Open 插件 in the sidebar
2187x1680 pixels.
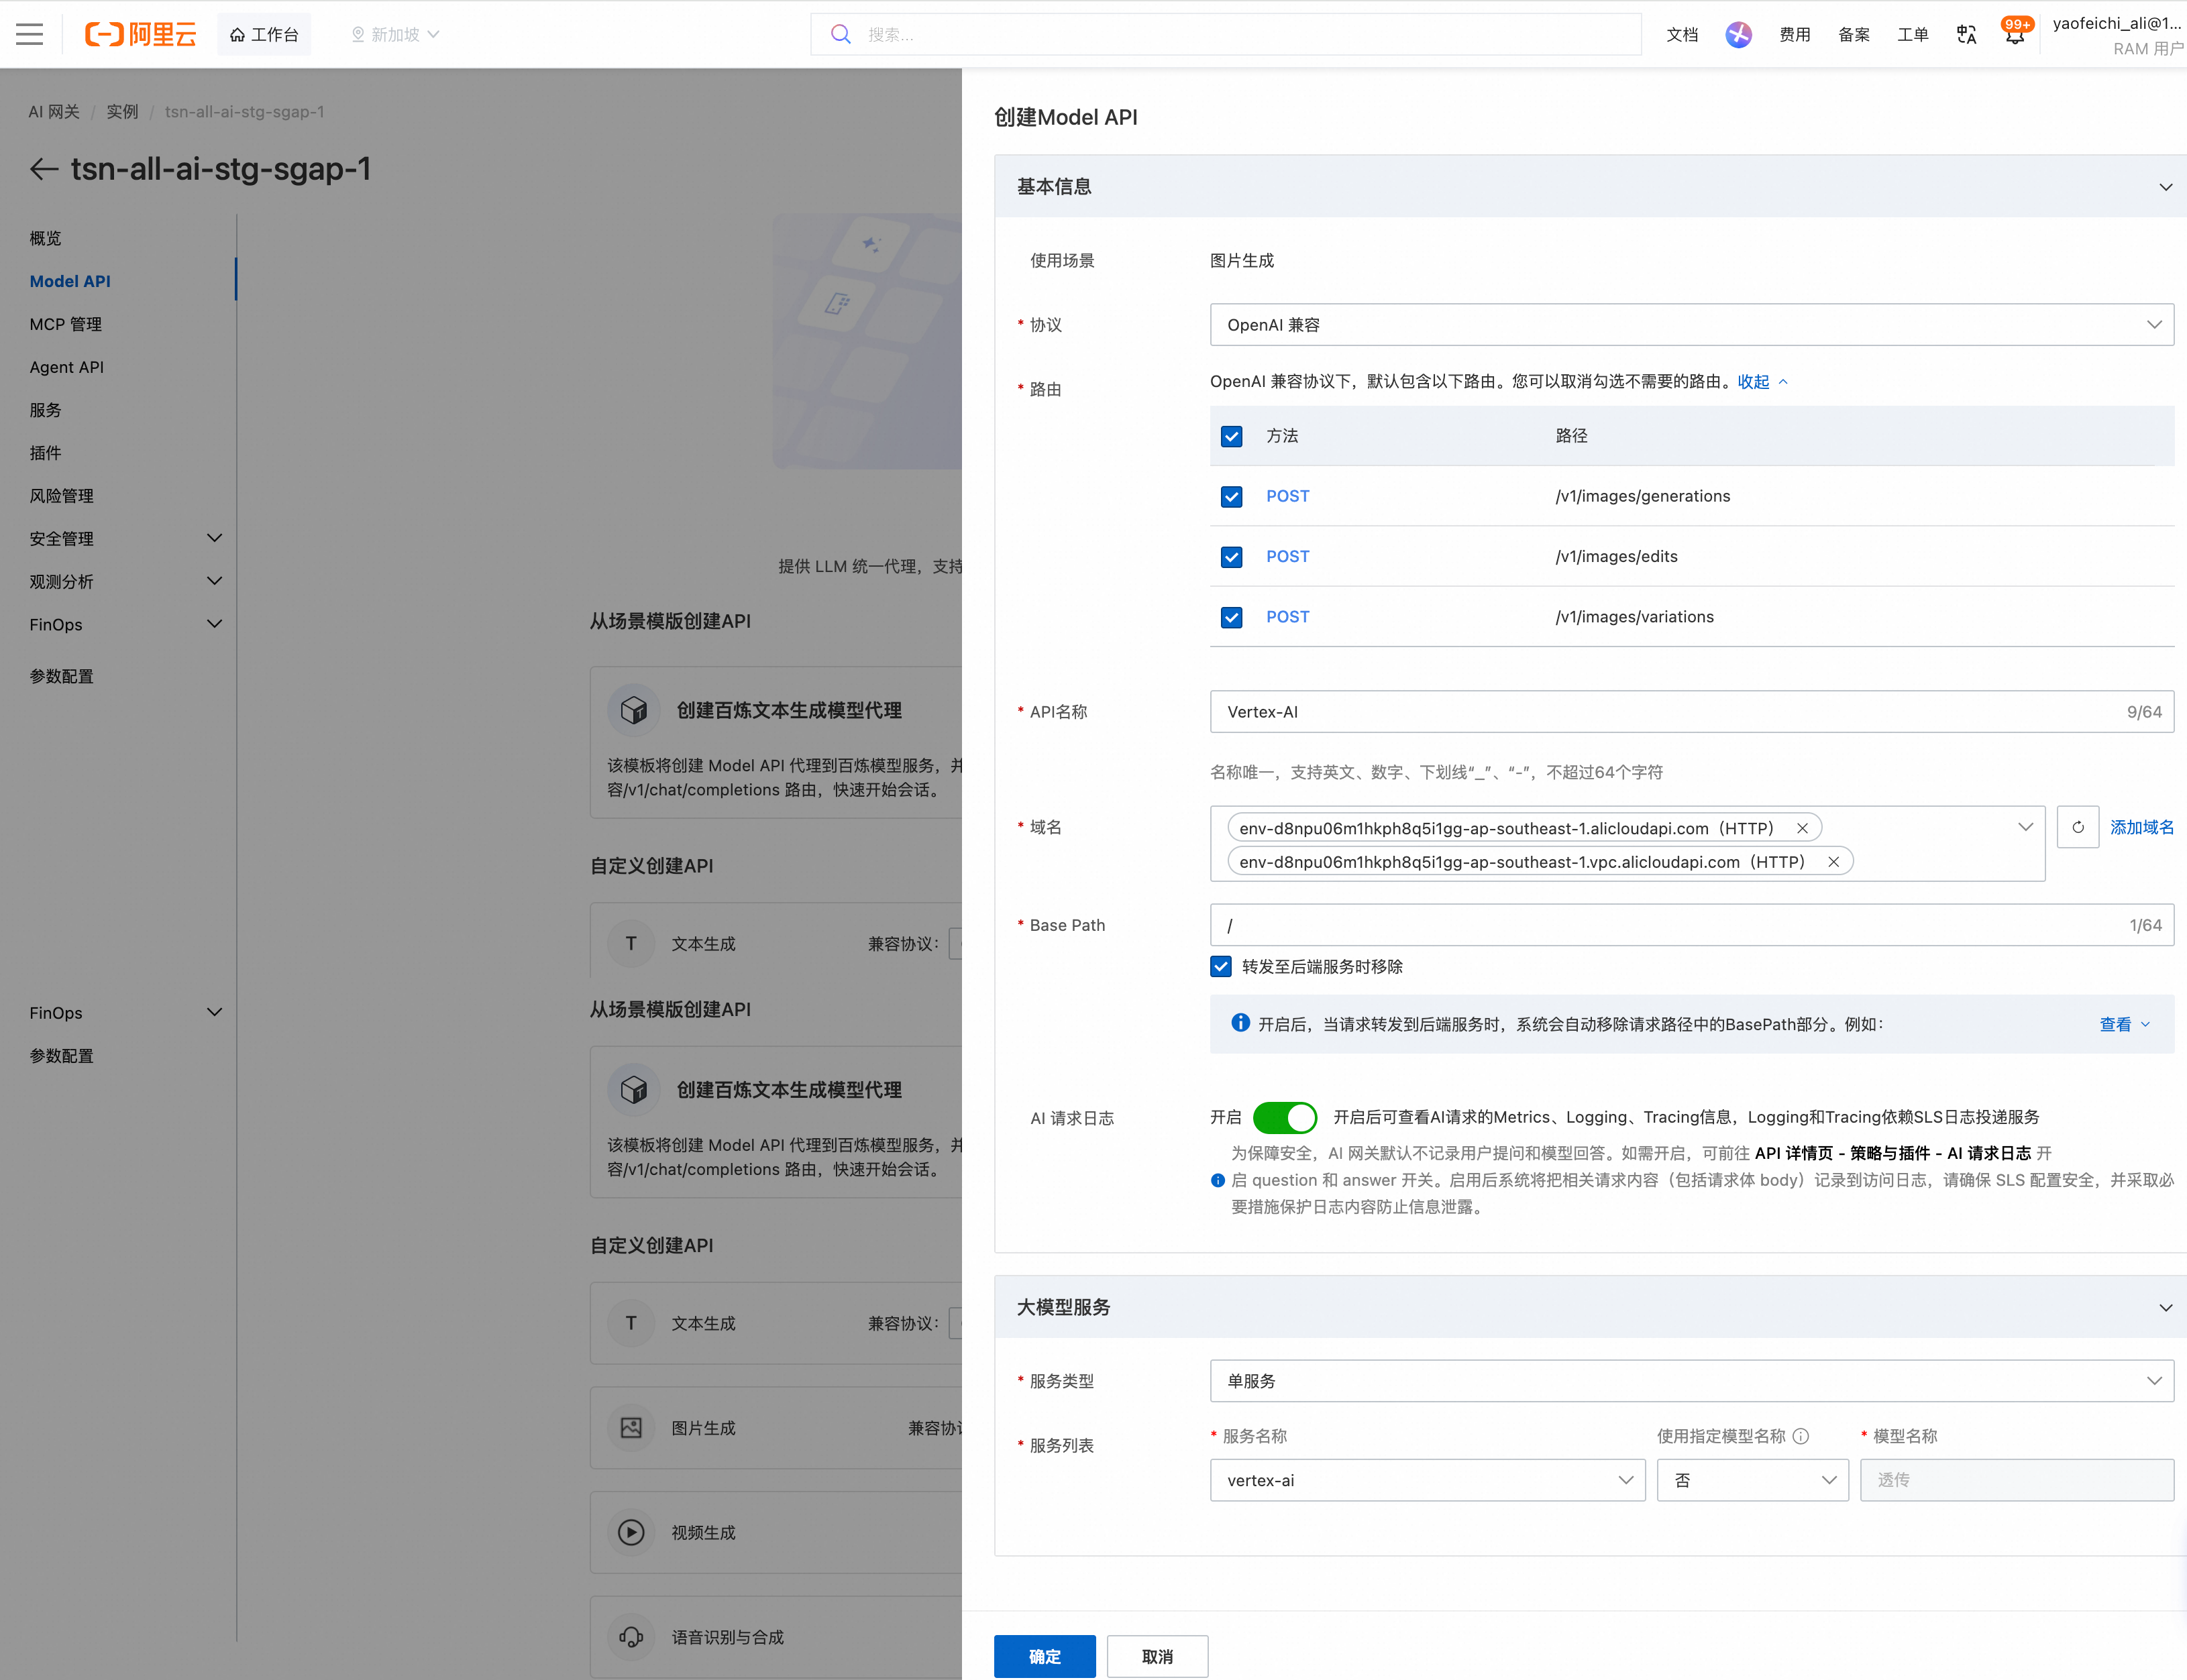[46, 453]
